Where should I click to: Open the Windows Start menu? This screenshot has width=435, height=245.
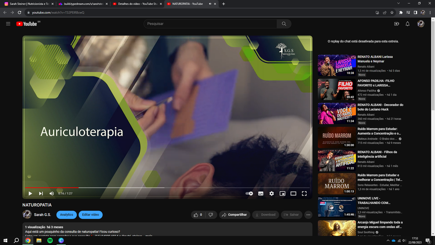click(x=5, y=240)
